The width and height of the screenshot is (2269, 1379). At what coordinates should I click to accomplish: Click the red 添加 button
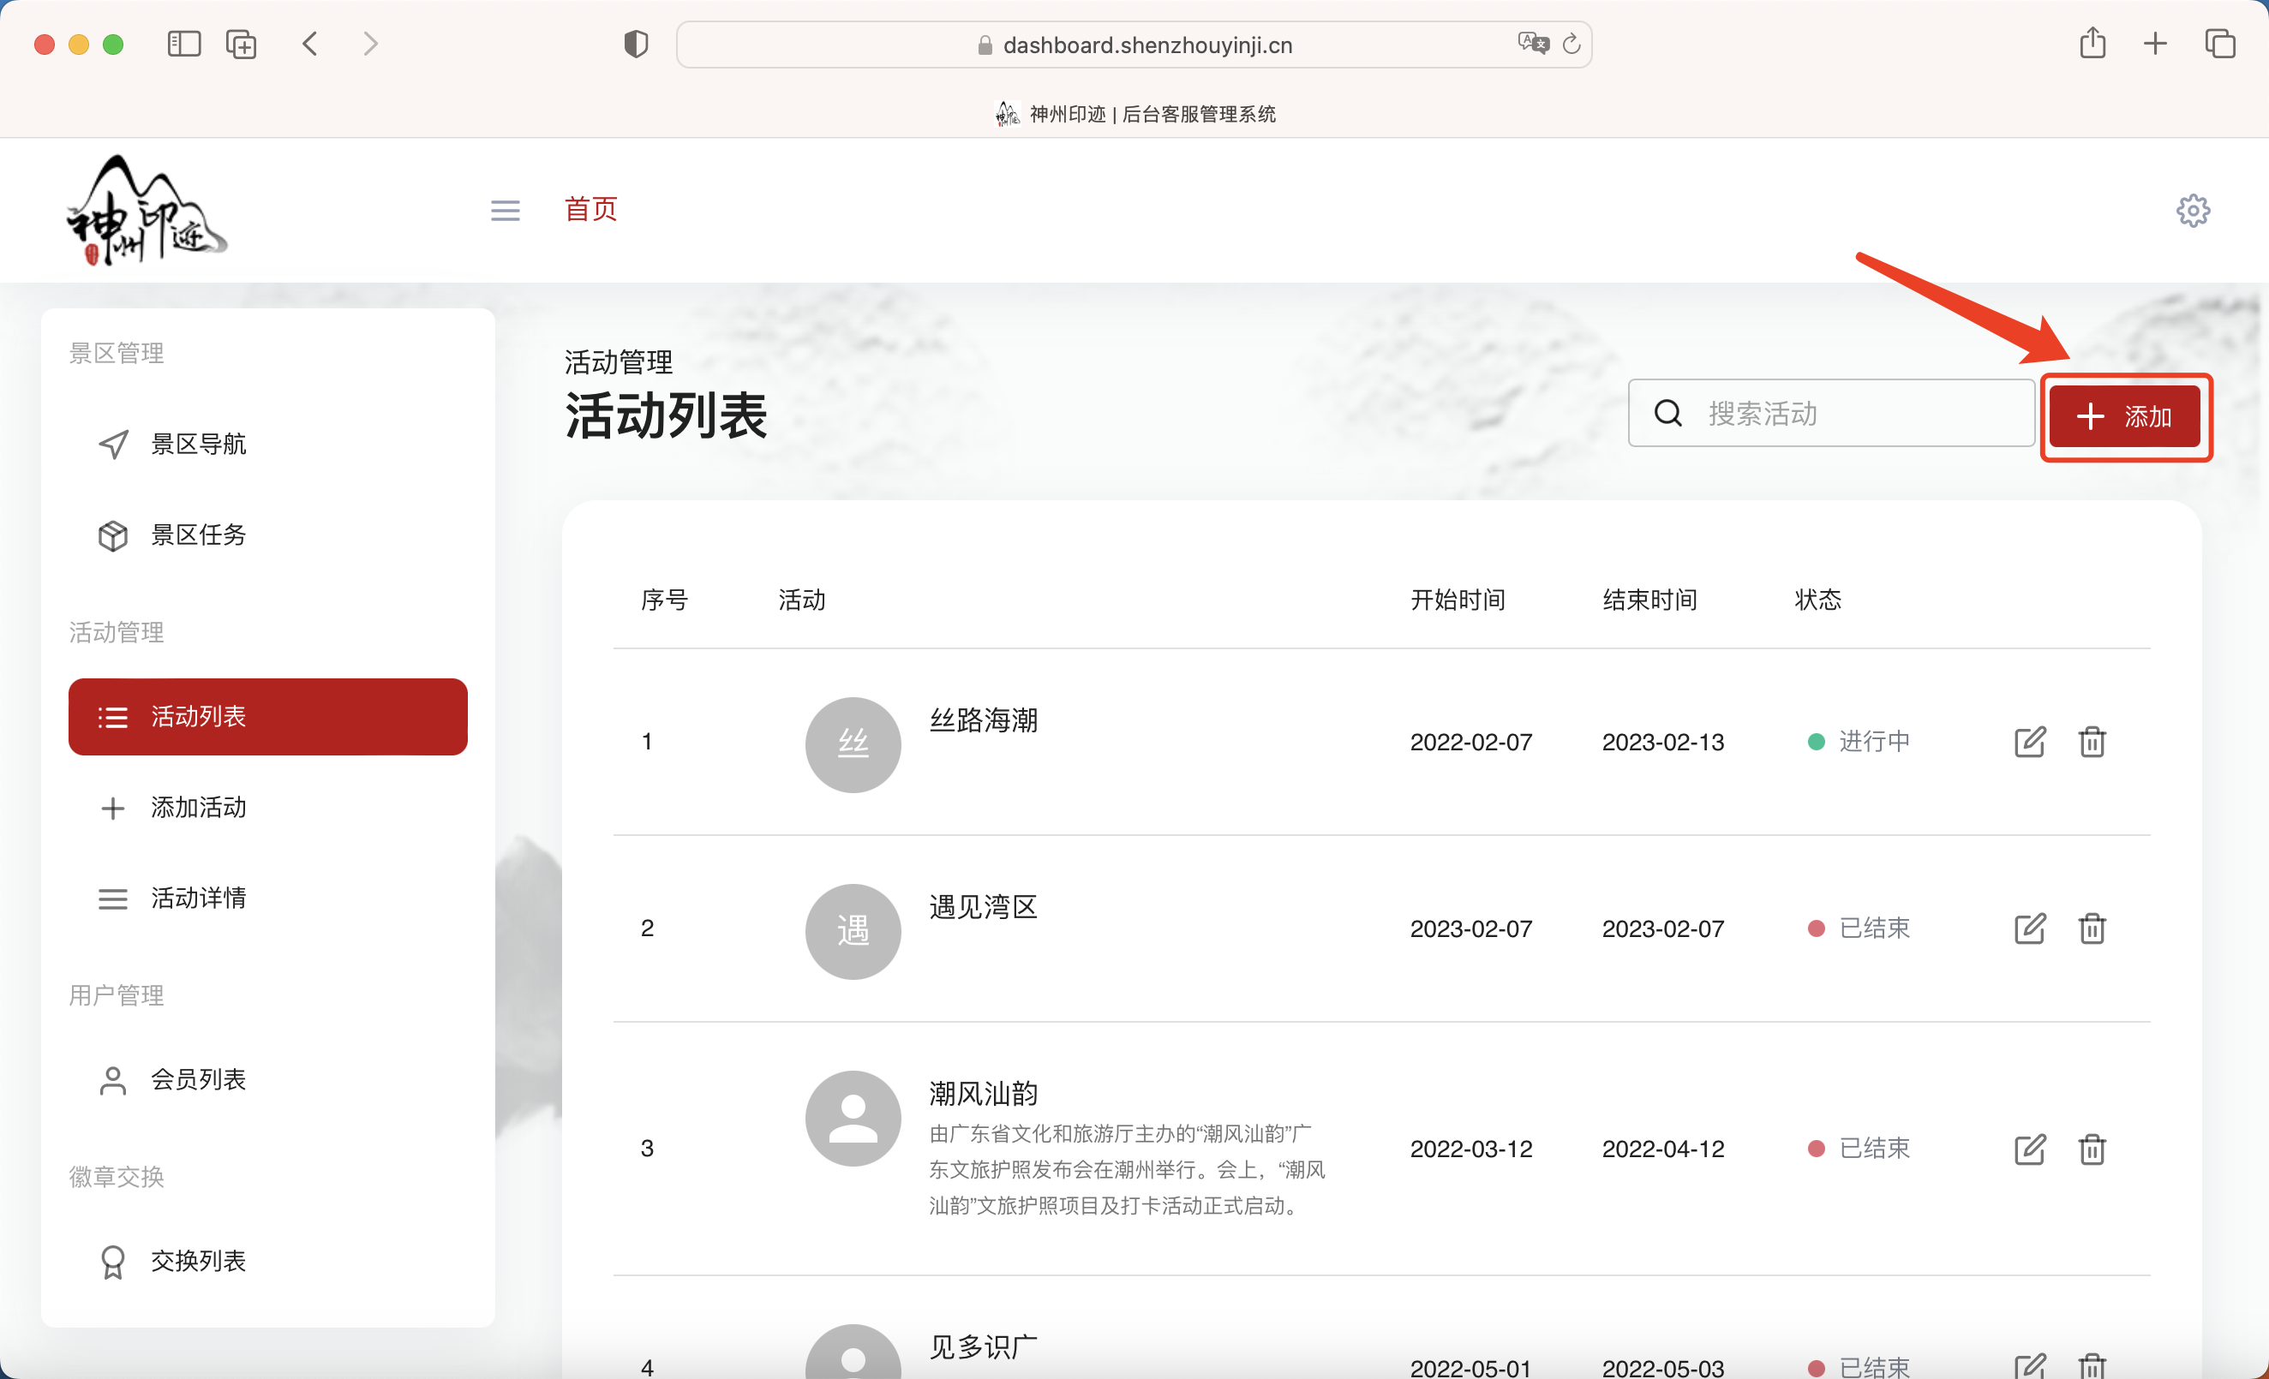pyautogui.click(x=2125, y=416)
